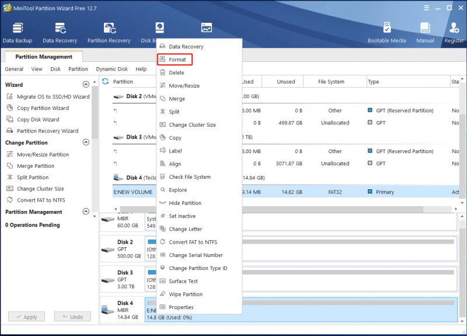Viewport: 467px width, 336px height.
Task: Click the Register user icon
Action: coord(454,27)
